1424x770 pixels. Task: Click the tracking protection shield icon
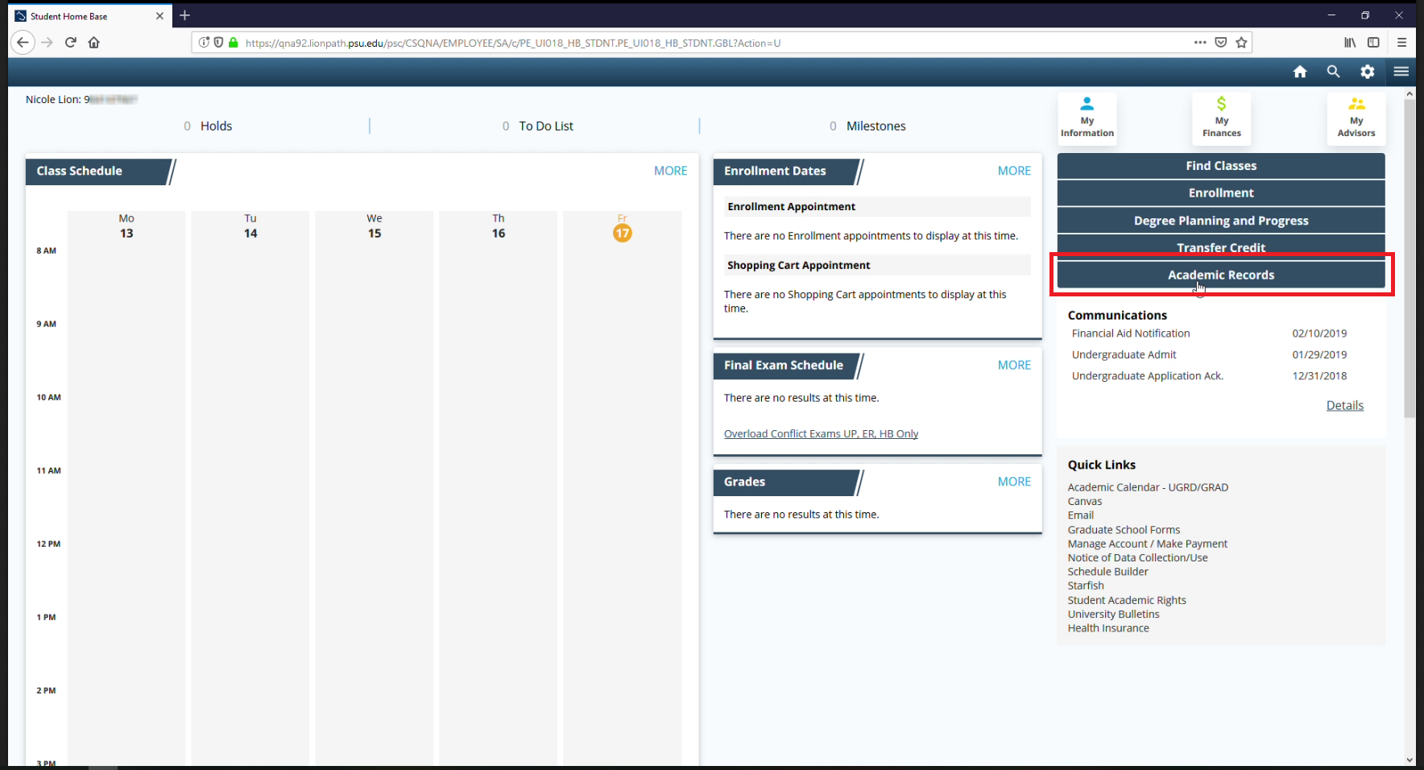click(x=218, y=43)
